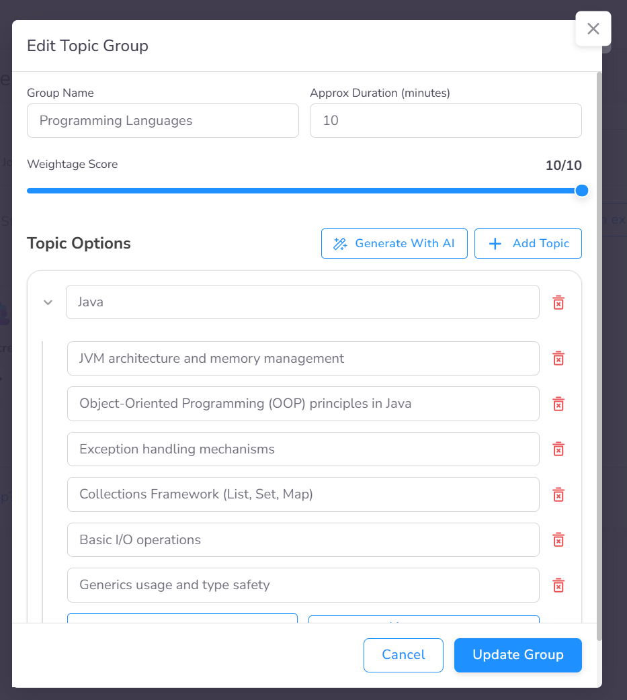Delete the Java topic using trash icon
The height and width of the screenshot is (700, 627).
pyautogui.click(x=558, y=302)
